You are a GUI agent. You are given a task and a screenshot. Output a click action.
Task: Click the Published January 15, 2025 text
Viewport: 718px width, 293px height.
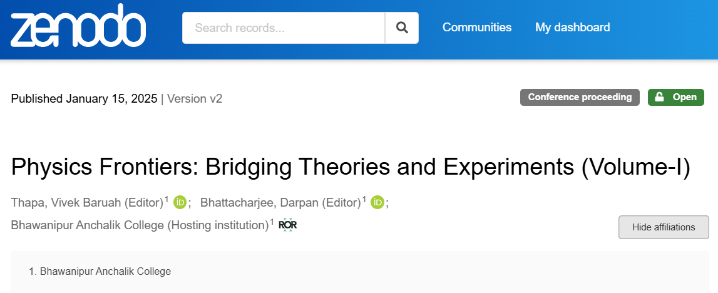85,98
